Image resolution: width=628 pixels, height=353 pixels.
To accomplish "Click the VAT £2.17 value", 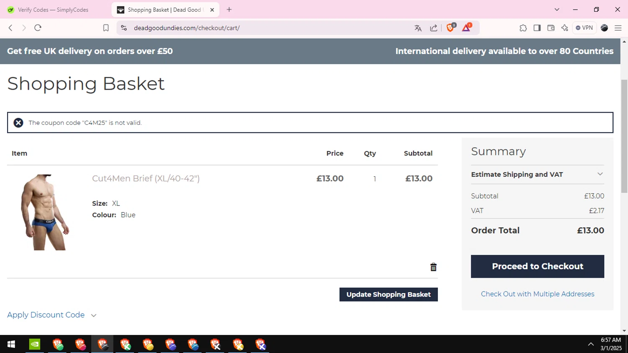I will point(597,211).
